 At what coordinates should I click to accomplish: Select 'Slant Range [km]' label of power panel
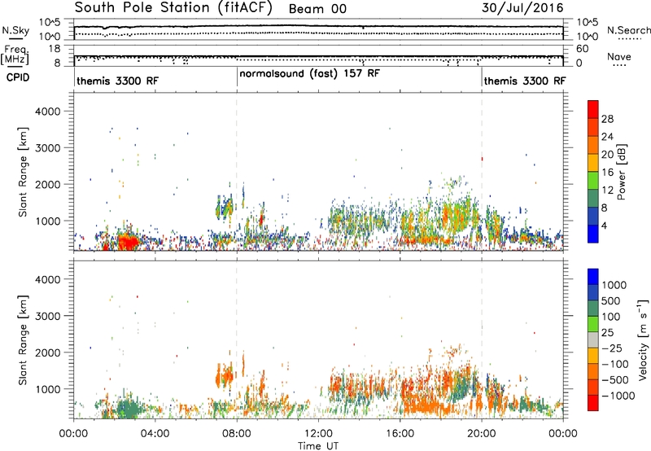23,172
